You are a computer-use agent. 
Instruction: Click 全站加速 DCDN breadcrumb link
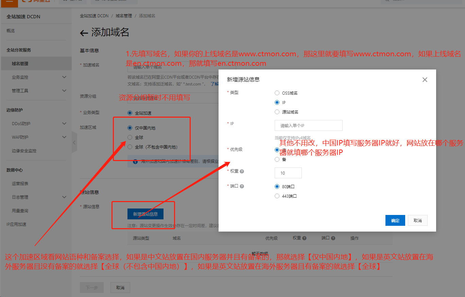pos(94,16)
